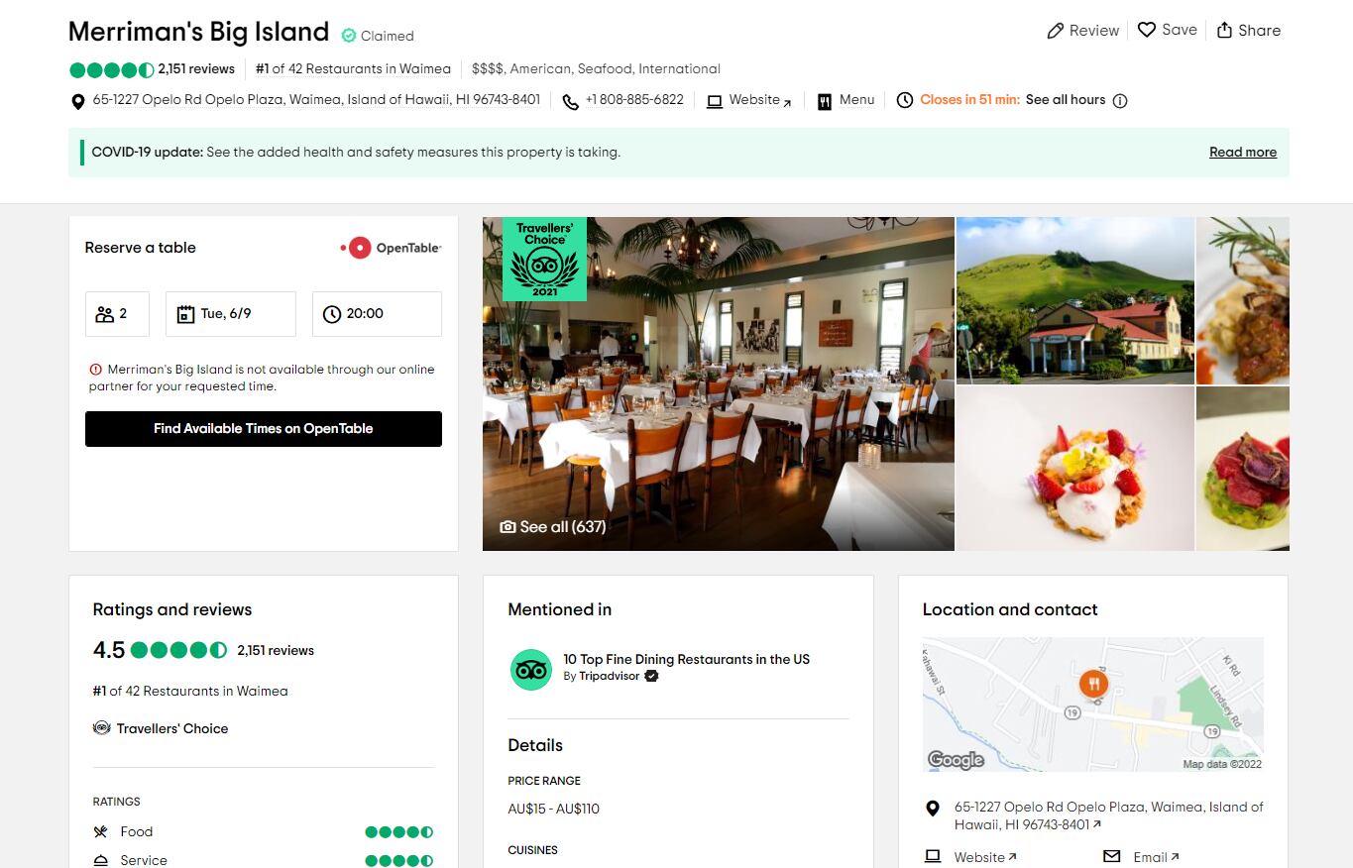Image resolution: width=1353 pixels, height=868 pixels.
Task: Click Find Available Times on OpenTable
Action: click(263, 428)
